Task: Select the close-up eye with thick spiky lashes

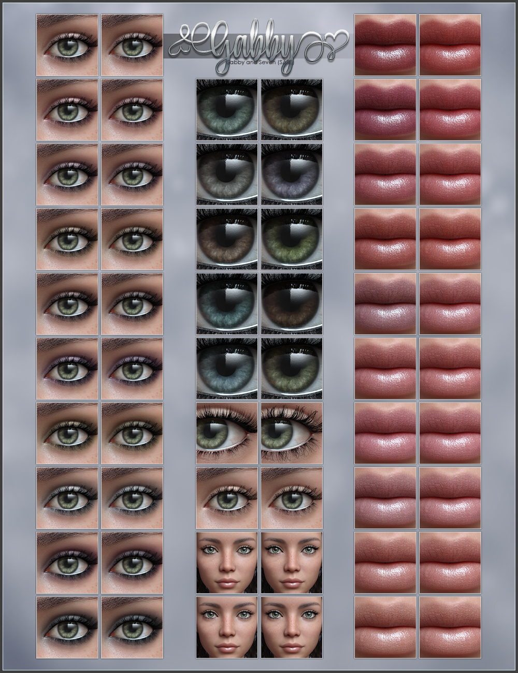Action: [x=292, y=432]
